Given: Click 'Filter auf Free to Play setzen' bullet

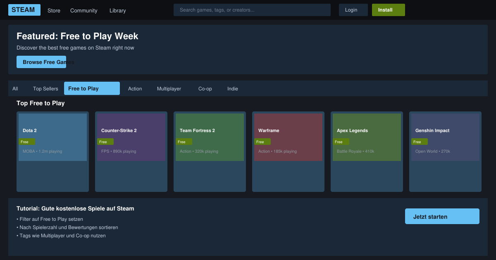Looking at the screenshot, I should [50, 219].
